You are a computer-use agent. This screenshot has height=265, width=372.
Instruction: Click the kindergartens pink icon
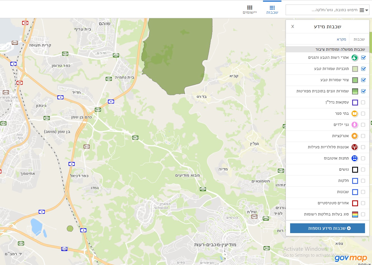[x=355, y=125]
